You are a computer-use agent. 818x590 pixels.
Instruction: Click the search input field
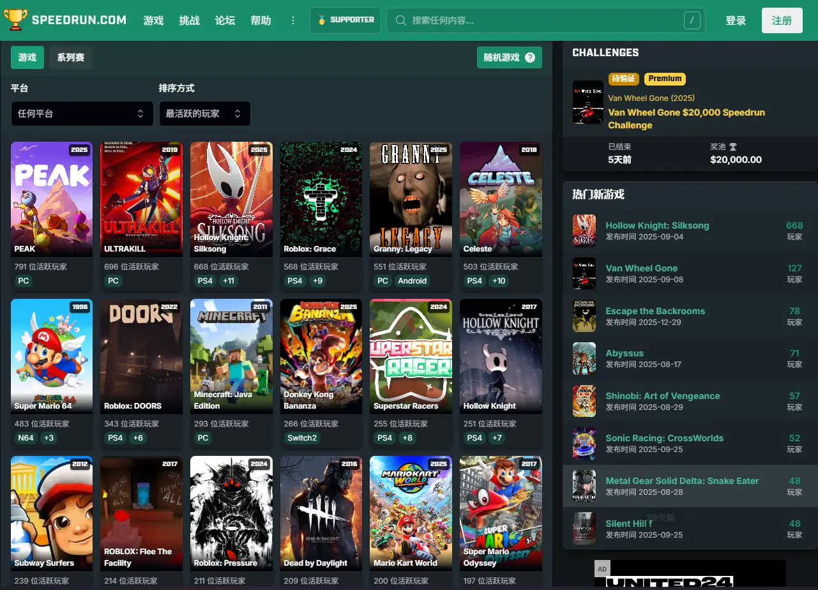[x=543, y=20]
